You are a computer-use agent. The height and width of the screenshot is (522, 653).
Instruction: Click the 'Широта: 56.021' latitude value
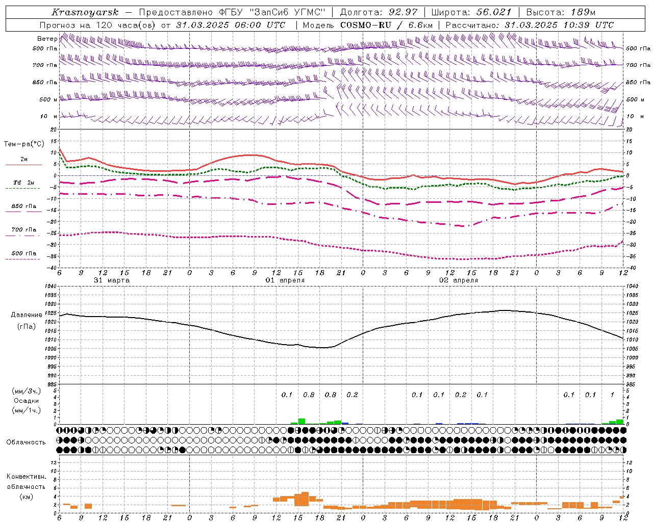[x=471, y=12]
